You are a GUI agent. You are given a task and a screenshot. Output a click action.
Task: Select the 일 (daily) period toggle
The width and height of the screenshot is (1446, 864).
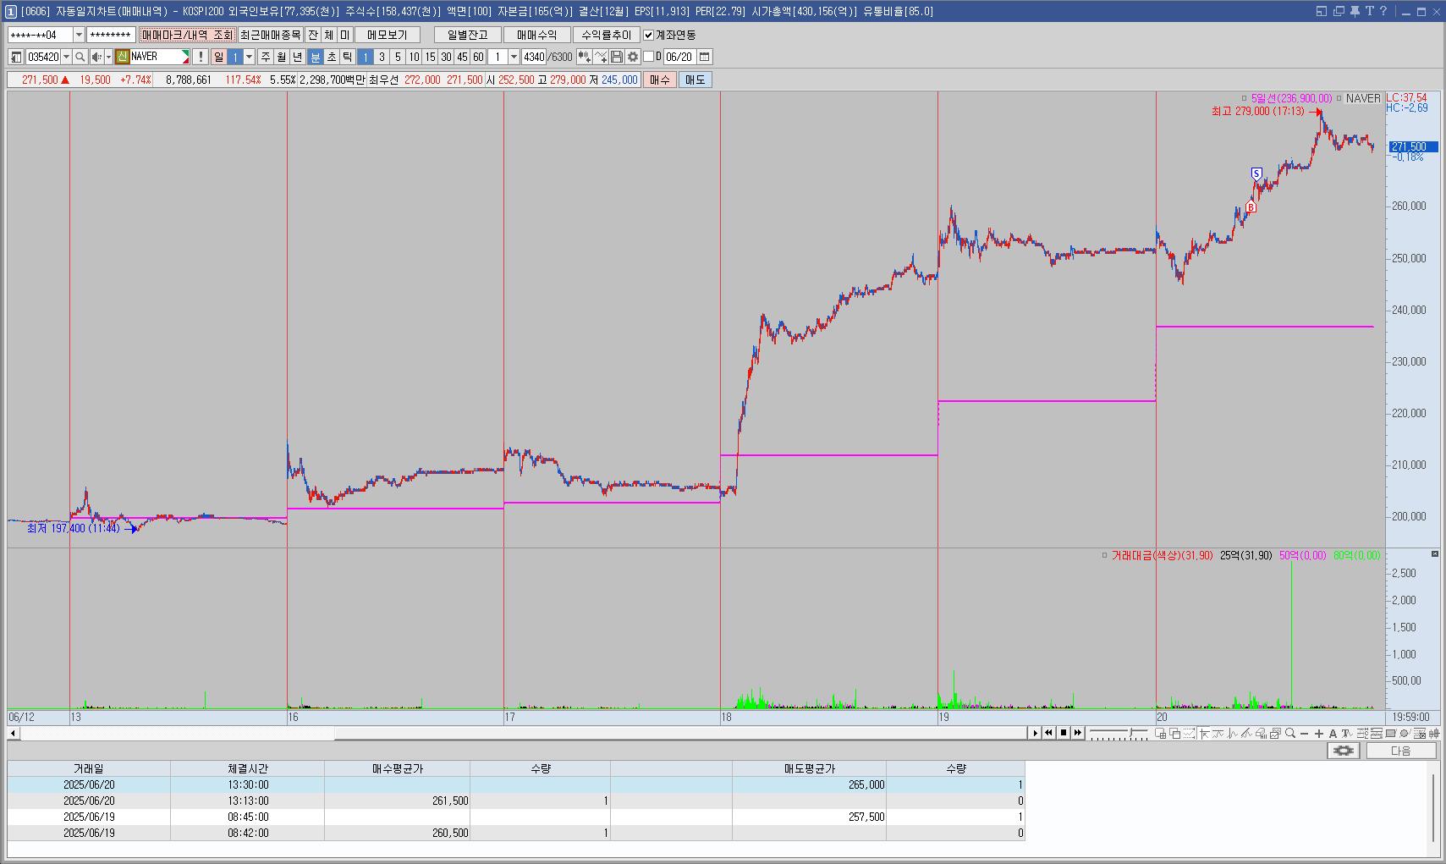[x=218, y=57]
